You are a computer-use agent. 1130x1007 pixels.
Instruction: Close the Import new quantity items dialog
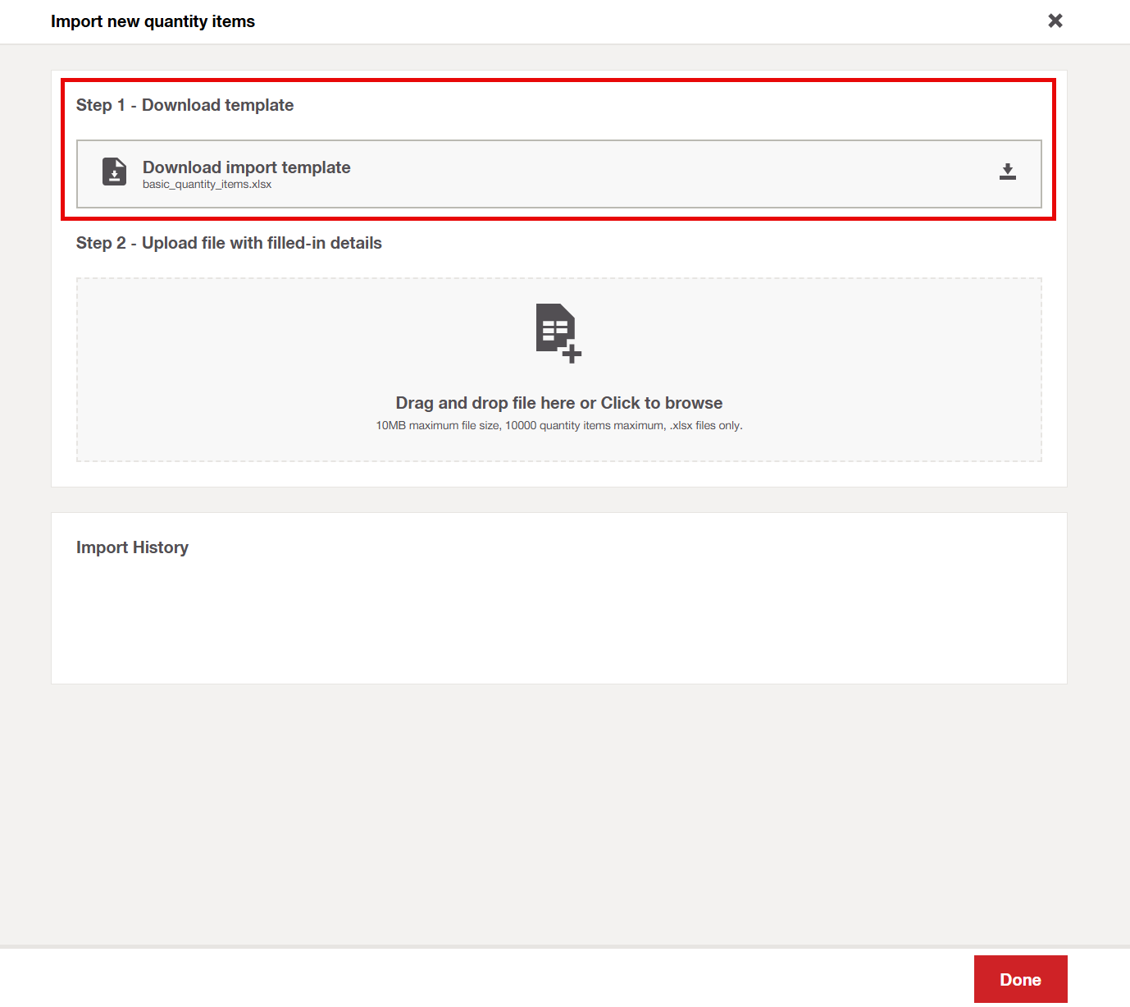click(1055, 21)
